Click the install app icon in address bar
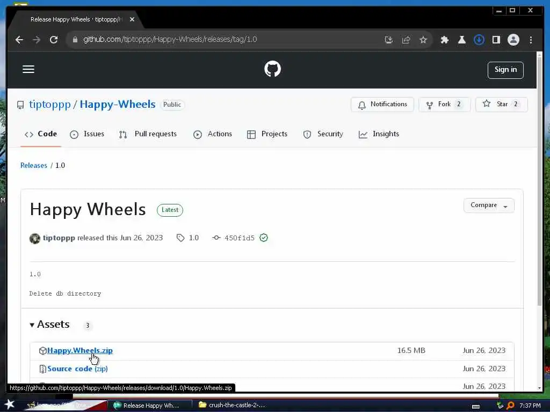The width and height of the screenshot is (550, 412). [x=389, y=40]
